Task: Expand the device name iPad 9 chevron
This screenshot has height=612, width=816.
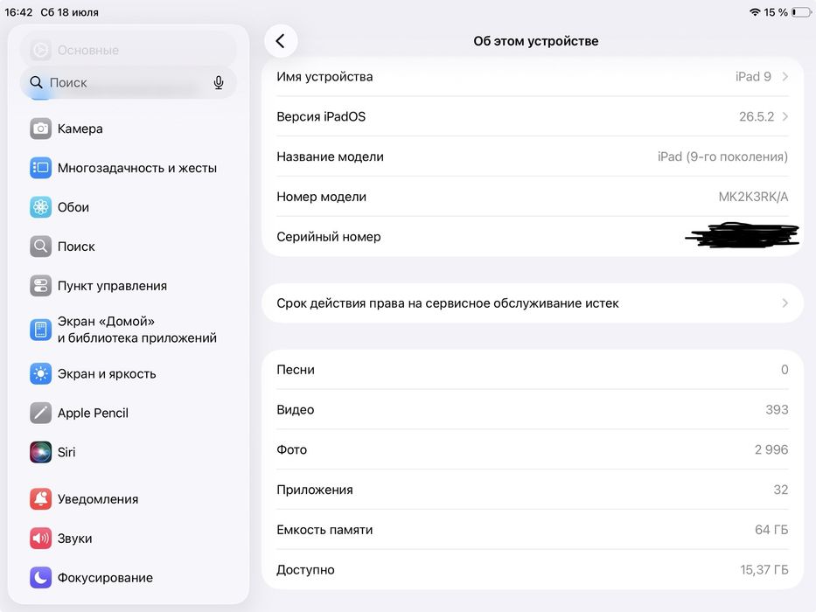Action: click(785, 77)
